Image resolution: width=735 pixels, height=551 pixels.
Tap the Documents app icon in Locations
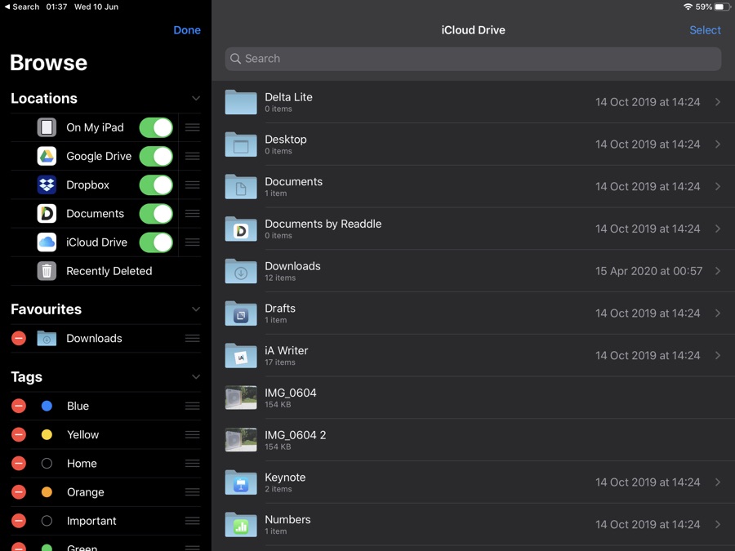(47, 214)
